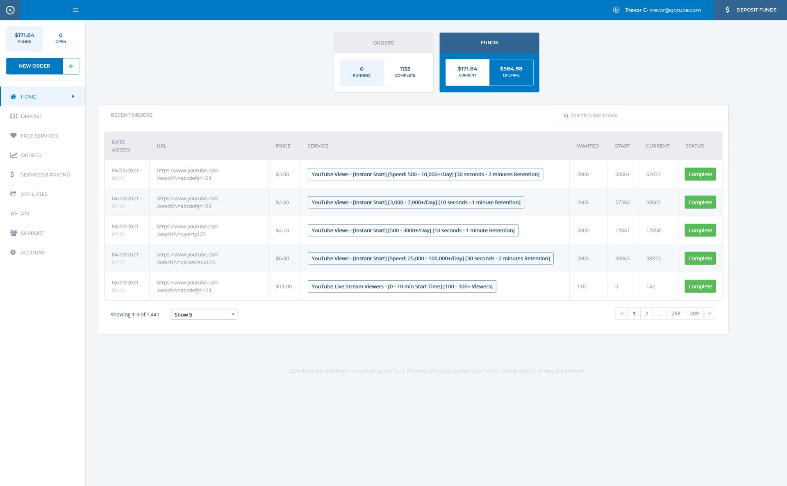
Task: Go to page 2 of orders
Action: pyautogui.click(x=646, y=313)
